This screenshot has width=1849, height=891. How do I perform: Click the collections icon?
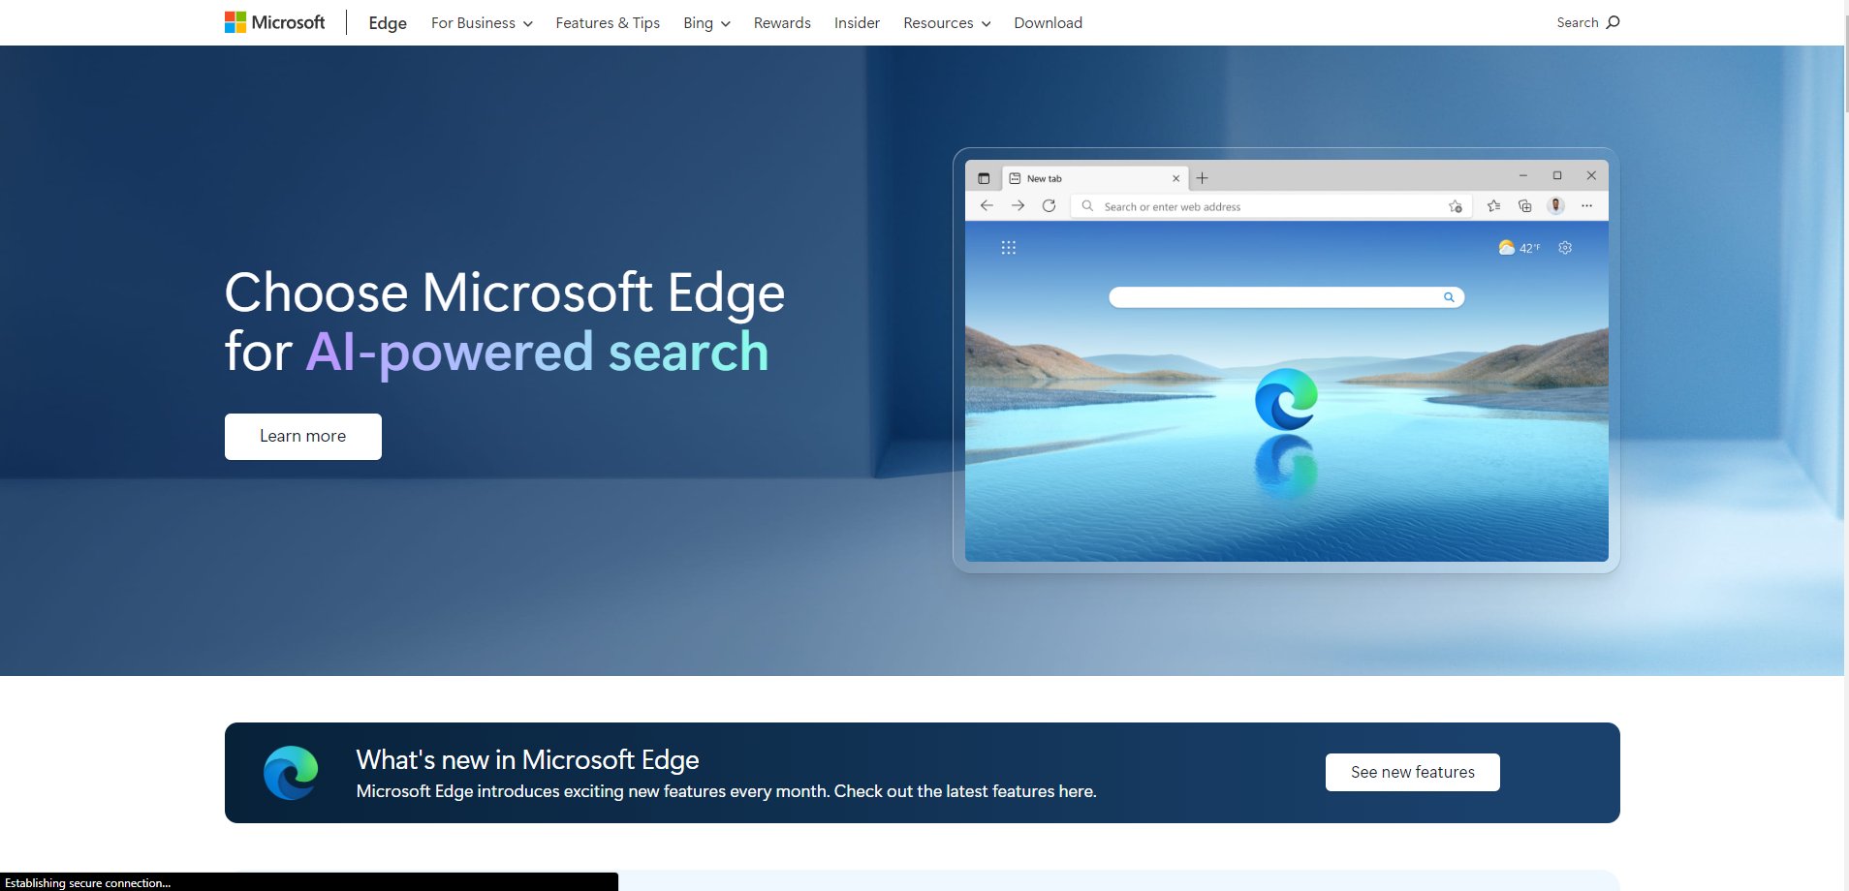point(1524,205)
